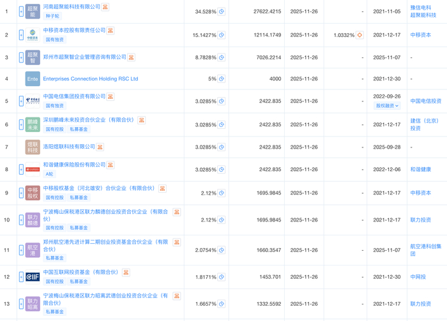Click CIIF logo thumbnail in row 12
447x321 pixels.
click(33, 277)
